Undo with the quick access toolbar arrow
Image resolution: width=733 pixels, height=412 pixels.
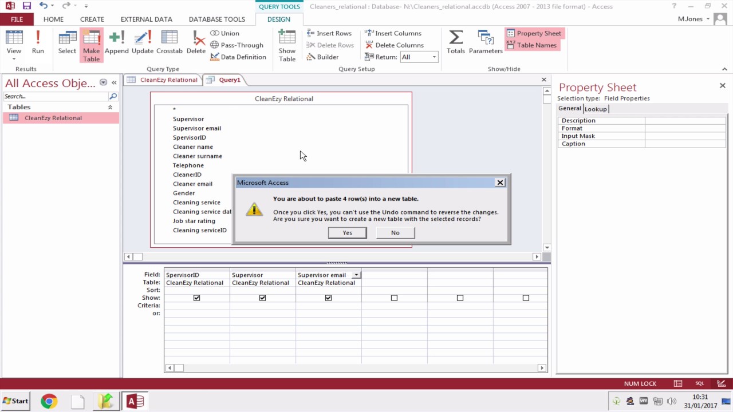44,6
